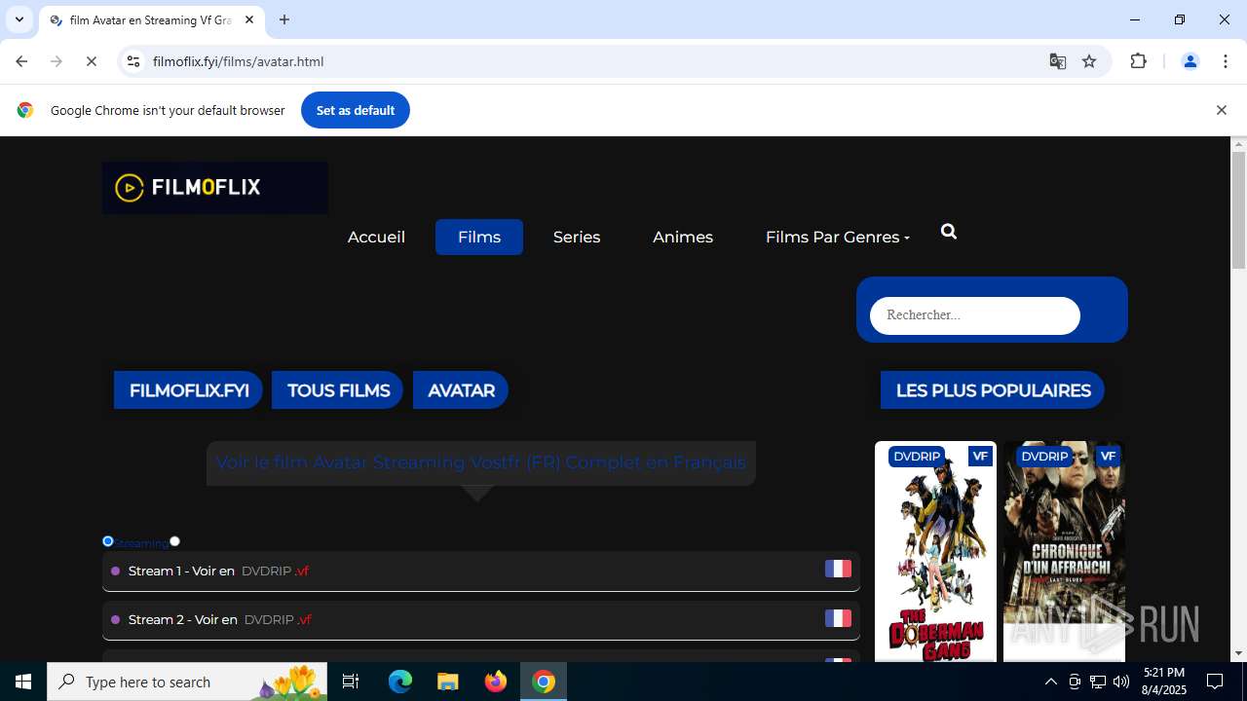Click DVDRIP badge on Doberman Gang

coord(917,456)
